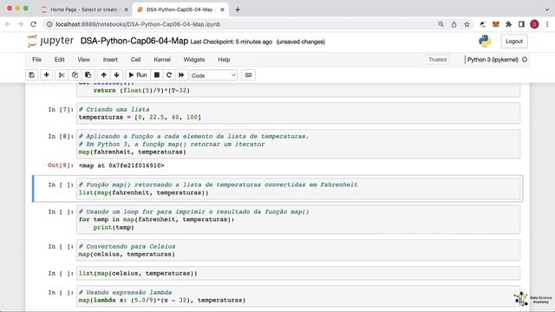Screen dimensions: 555x312
Task: Open the MetaMask fox extension
Action: (x=495, y=24)
